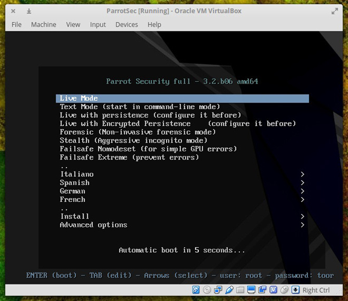Click the hard disk activity indicator icon
The height and width of the screenshot is (301, 348).
tap(196, 290)
